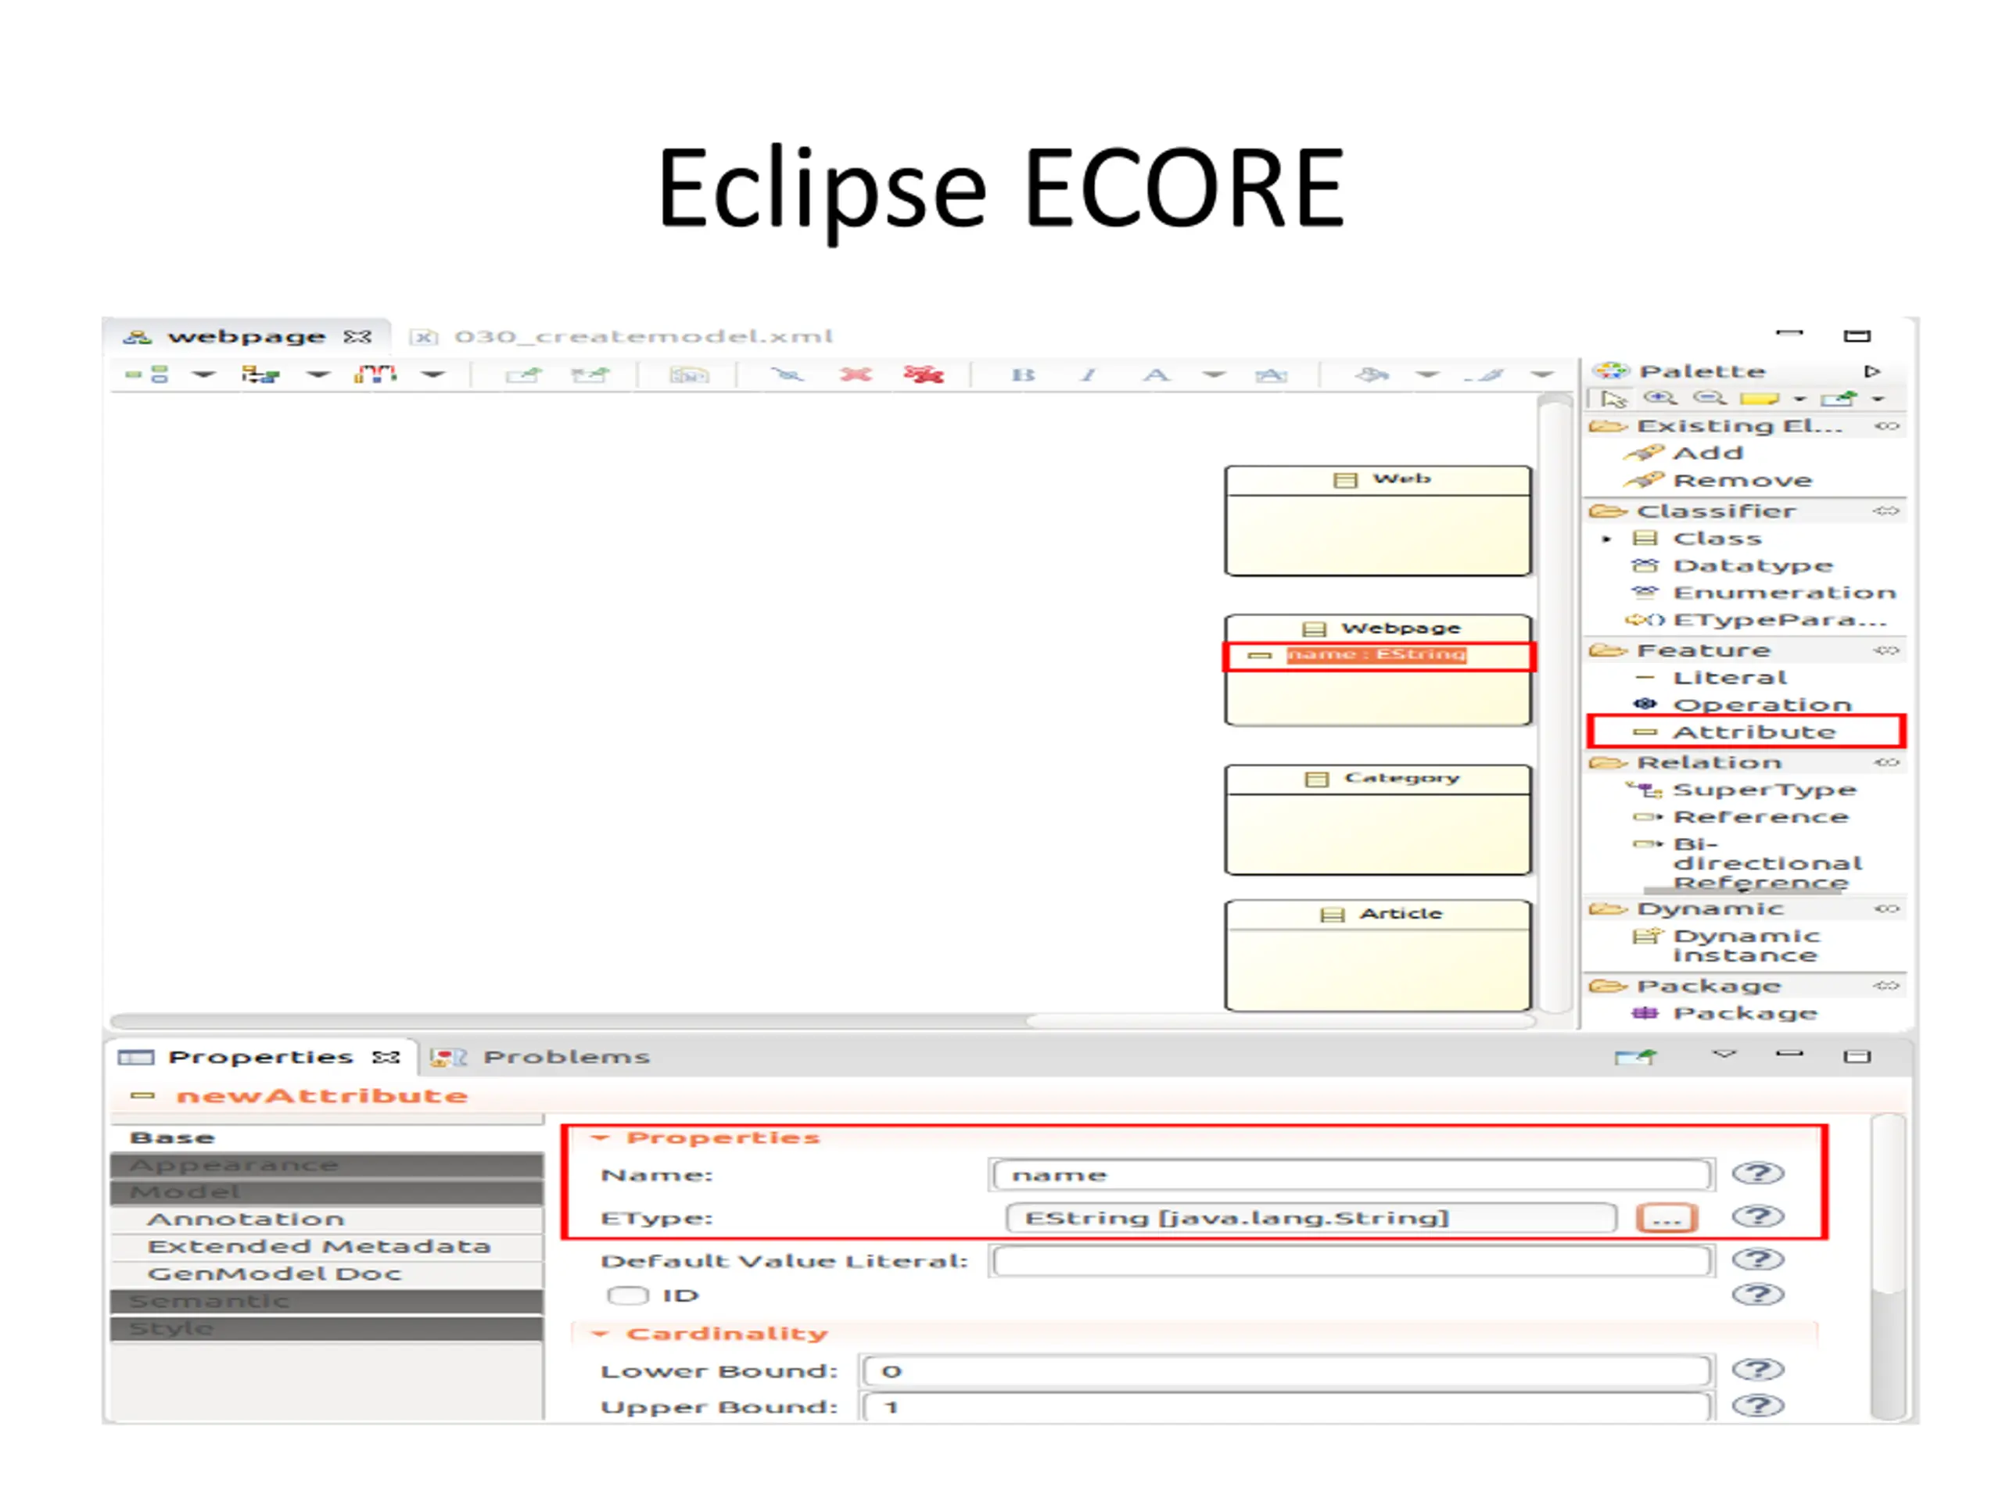2002x1501 pixels.
Task: Click the hide element toolbar icon
Action: click(788, 374)
